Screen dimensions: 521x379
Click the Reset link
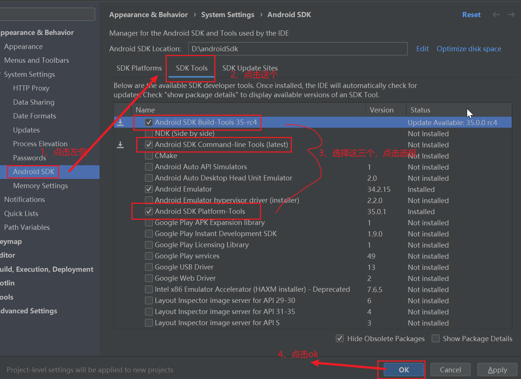pos(471,14)
